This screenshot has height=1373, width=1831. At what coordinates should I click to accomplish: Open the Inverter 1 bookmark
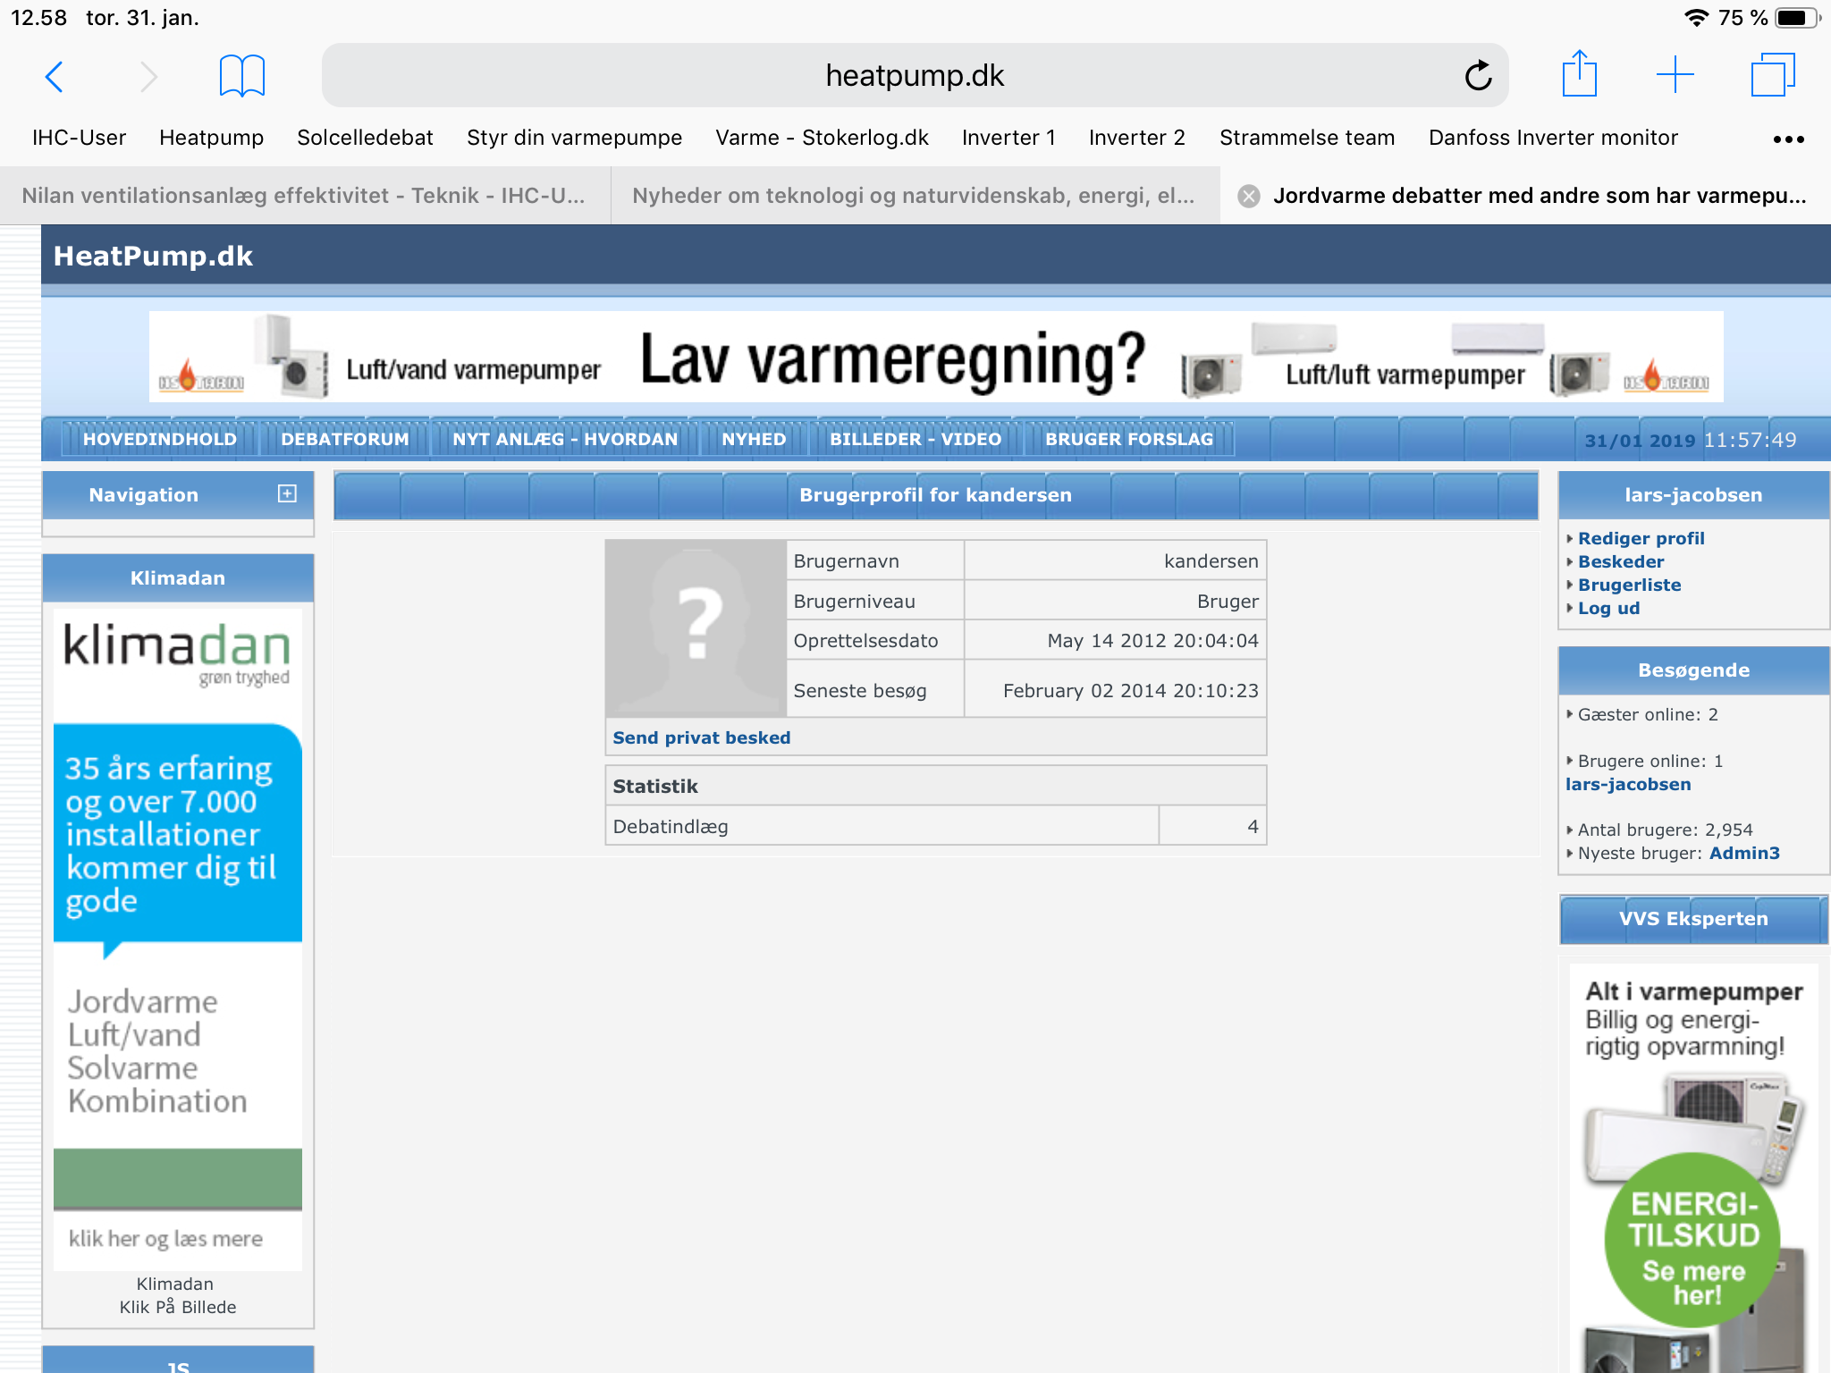tap(1008, 138)
